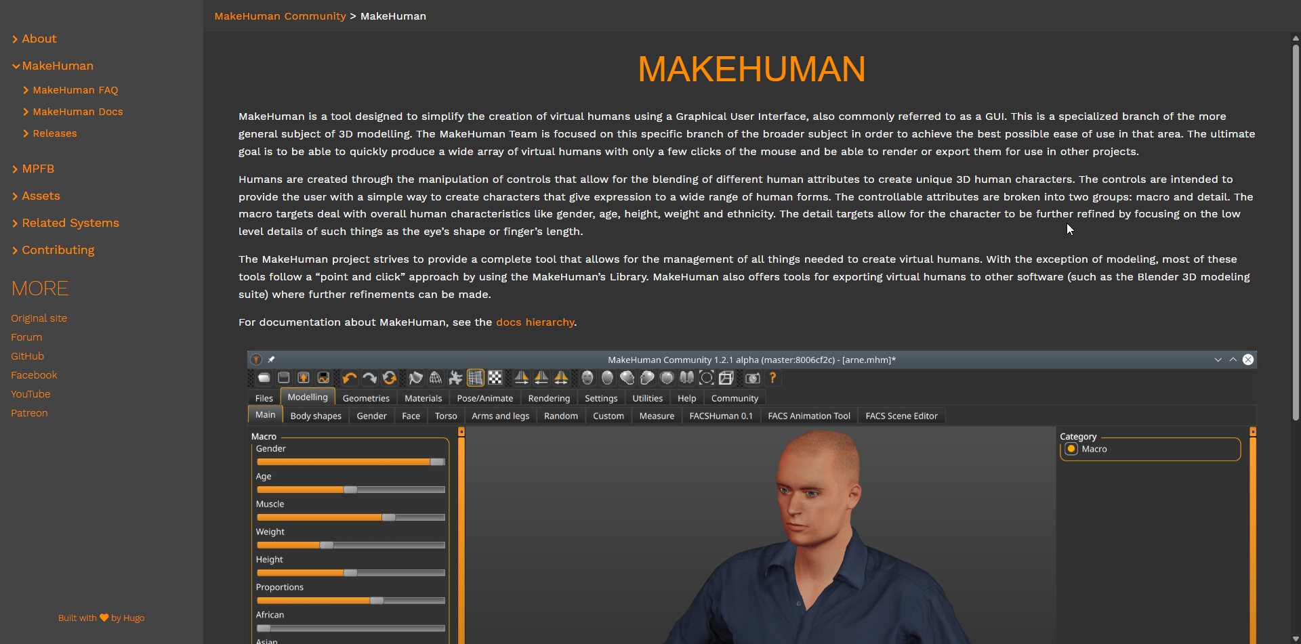Click the Weight slider handle
Image resolution: width=1301 pixels, height=644 pixels.
327,545
